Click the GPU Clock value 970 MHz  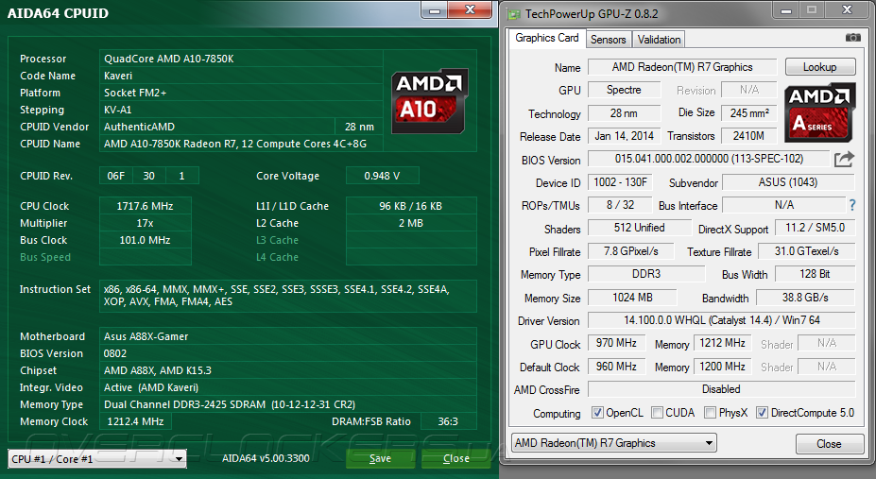(x=616, y=343)
